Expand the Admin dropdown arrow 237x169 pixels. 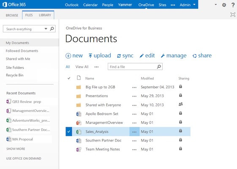[x=194, y=5]
